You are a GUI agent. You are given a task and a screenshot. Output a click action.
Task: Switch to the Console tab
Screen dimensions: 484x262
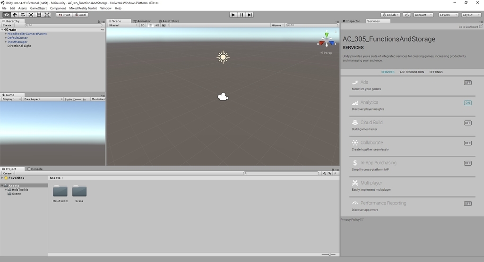click(x=35, y=169)
